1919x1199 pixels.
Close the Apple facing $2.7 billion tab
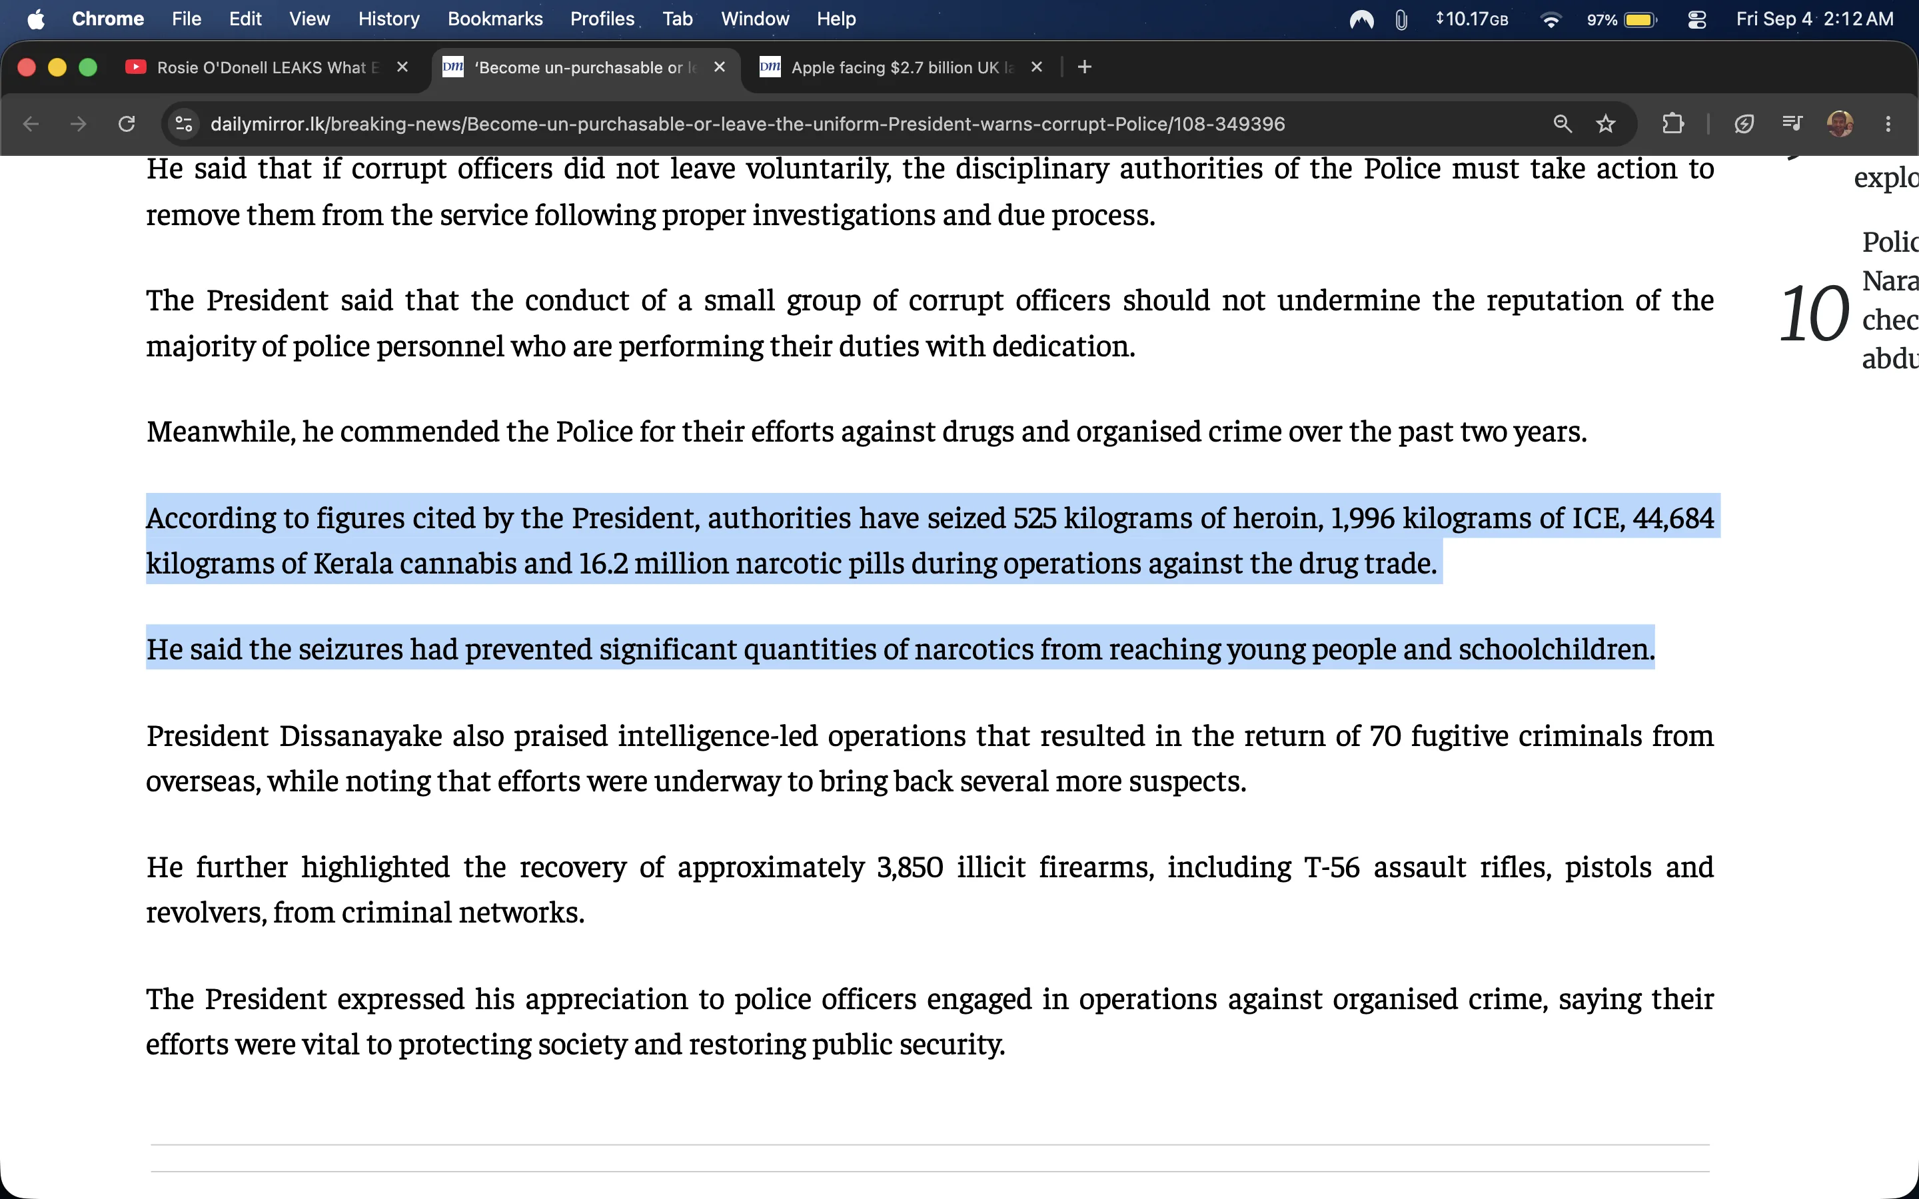coord(1036,67)
